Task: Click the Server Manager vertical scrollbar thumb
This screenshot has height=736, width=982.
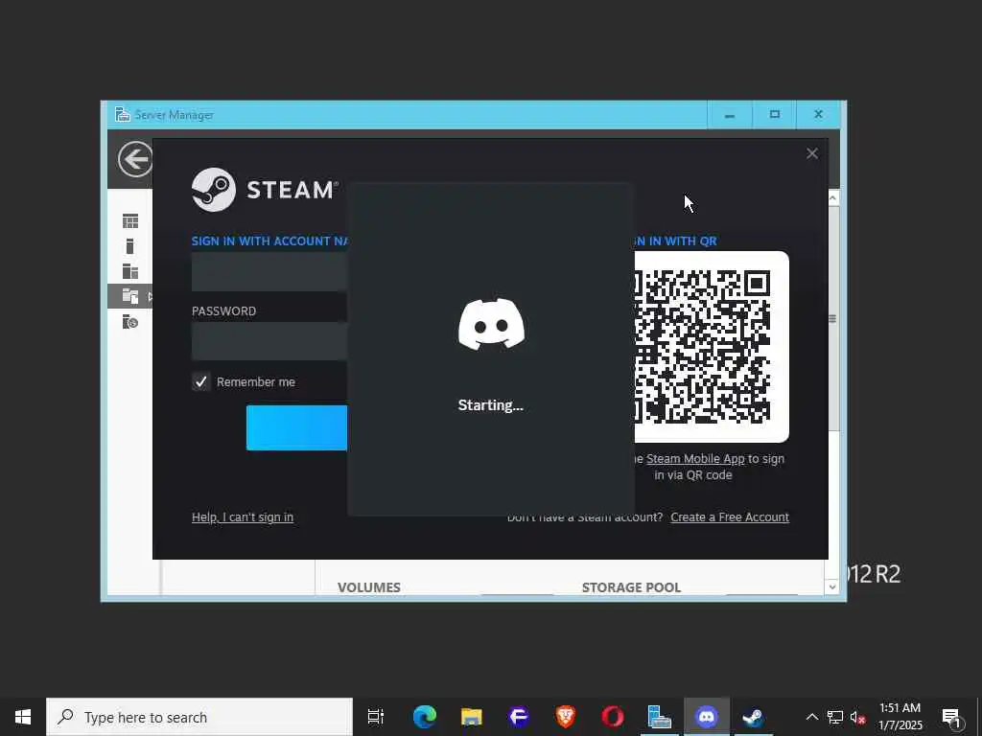Action: point(833,318)
